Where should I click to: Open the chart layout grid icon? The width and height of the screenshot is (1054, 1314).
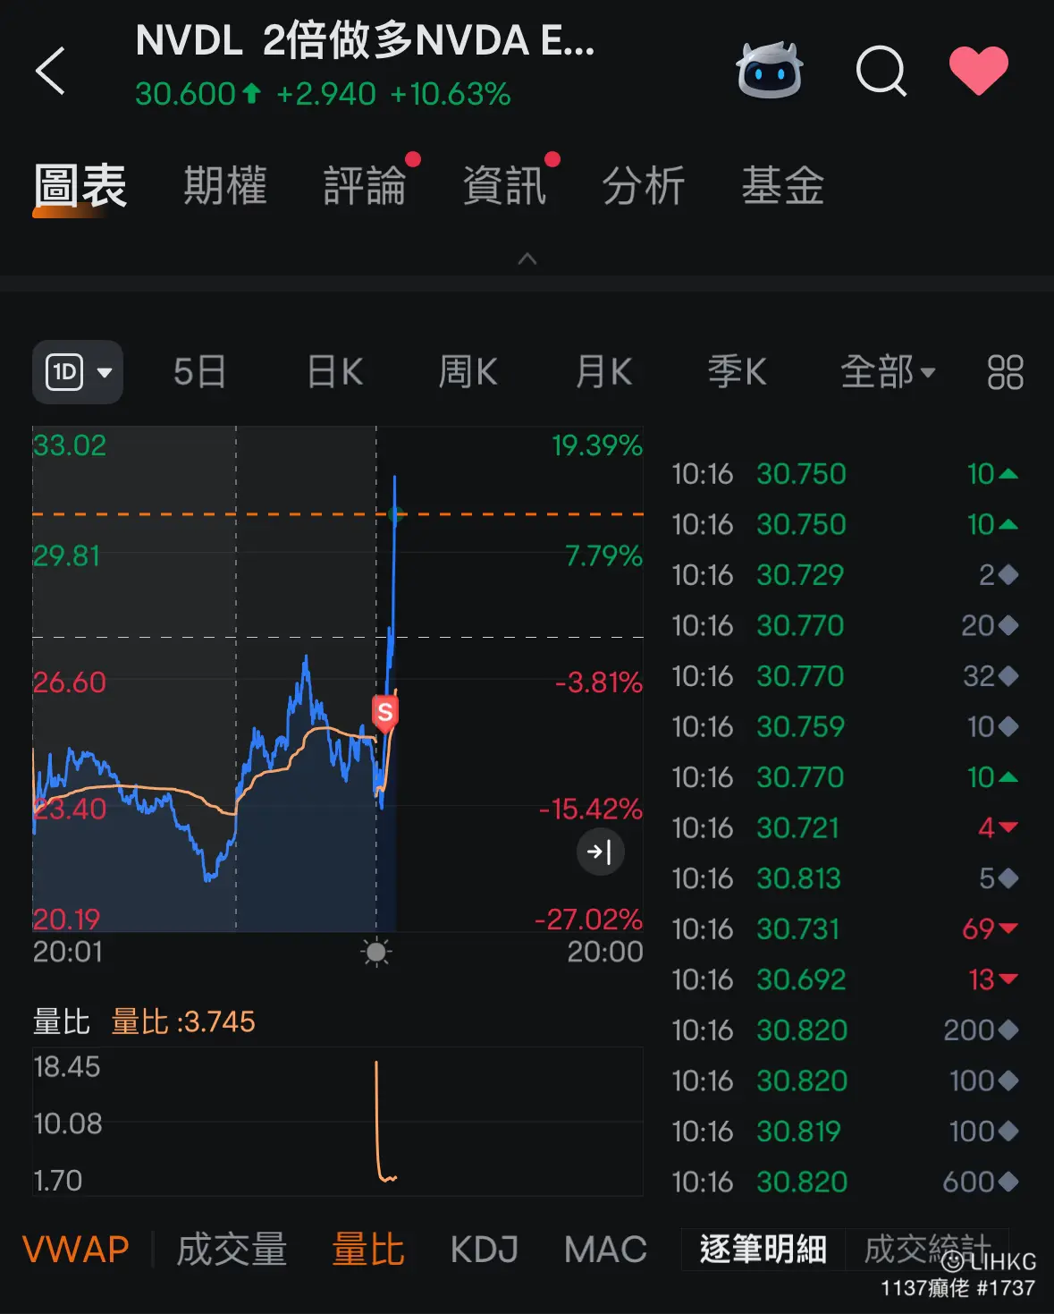coord(1006,372)
